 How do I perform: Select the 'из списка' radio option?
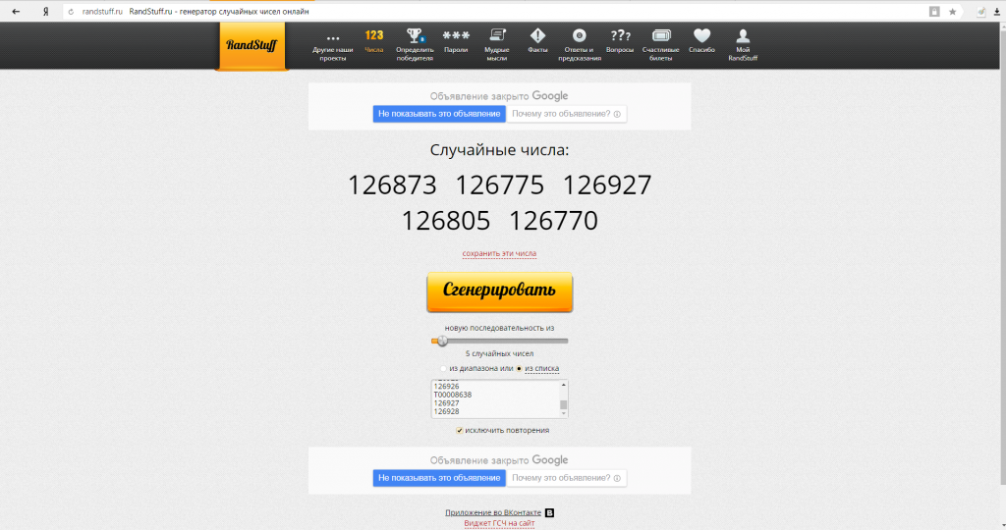click(519, 368)
